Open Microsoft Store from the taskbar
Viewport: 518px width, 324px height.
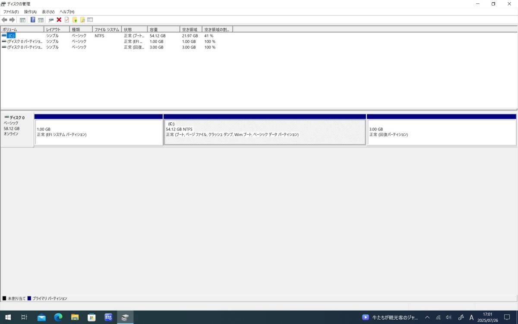click(92, 317)
